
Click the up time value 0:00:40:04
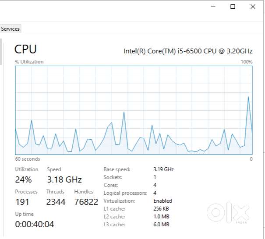pos(35,224)
